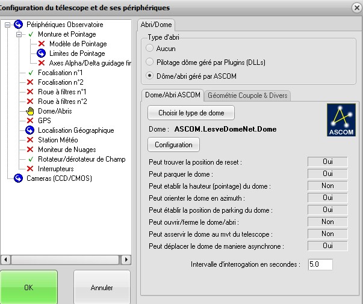Click the red X icon beside GPS
363x304 pixels.
(x=30, y=121)
